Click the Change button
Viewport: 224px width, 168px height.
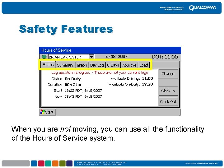168,74
